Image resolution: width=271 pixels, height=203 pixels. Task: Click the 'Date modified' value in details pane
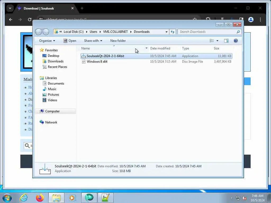tap(132, 166)
